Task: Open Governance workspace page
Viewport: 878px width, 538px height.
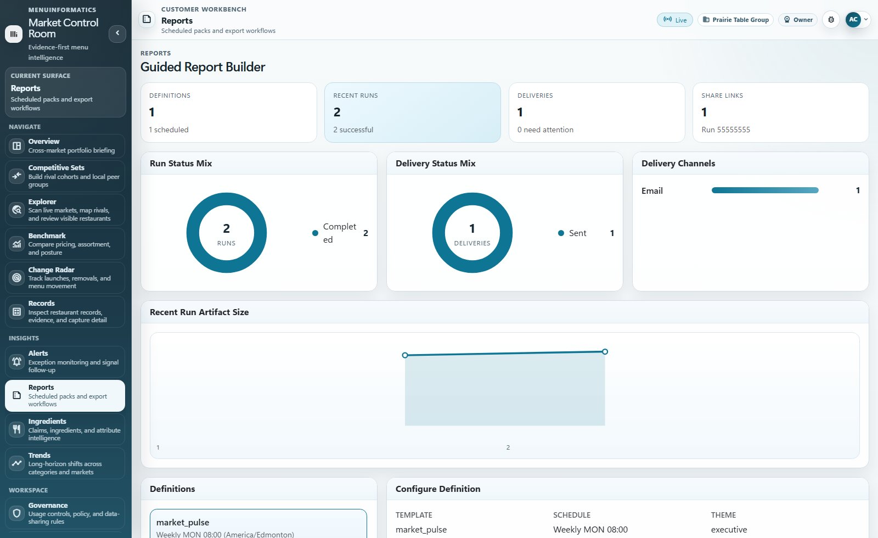Action: click(65, 513)
